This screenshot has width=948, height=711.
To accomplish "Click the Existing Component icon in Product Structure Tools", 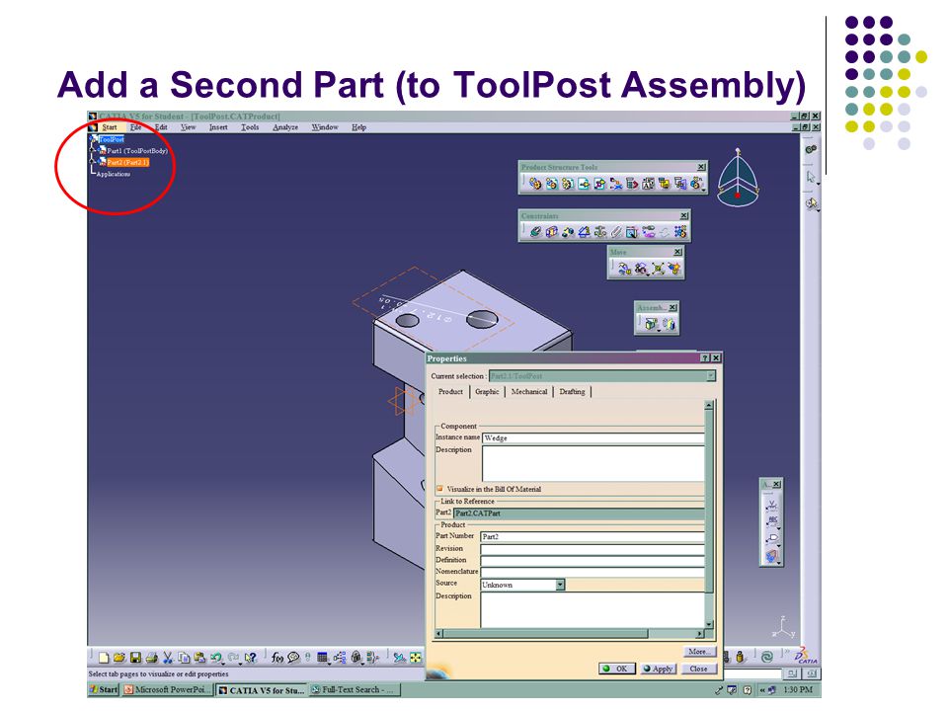I will [584, 184].
